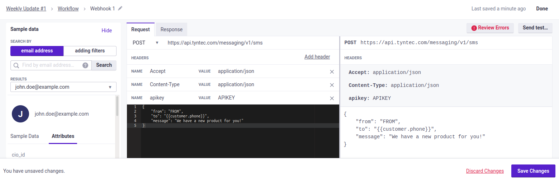
Task: Select search by adding filters
Action: [x=90, y=51]
